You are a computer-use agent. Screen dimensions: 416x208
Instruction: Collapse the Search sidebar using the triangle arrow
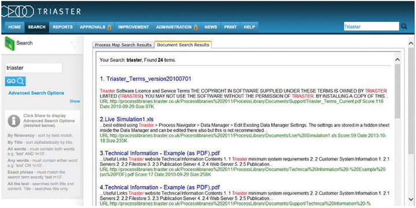tap(75, 45)
